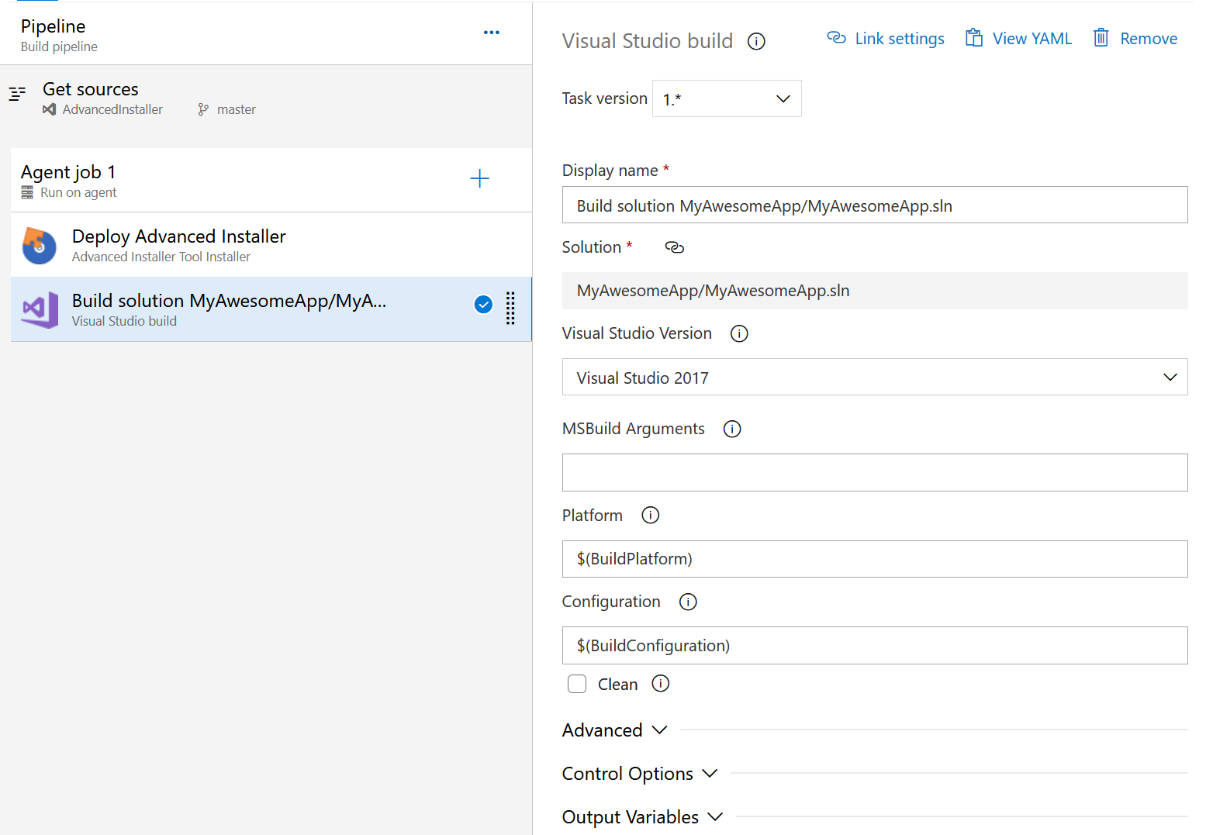
Task: Click the Display name input field
Action: (875, 205)
